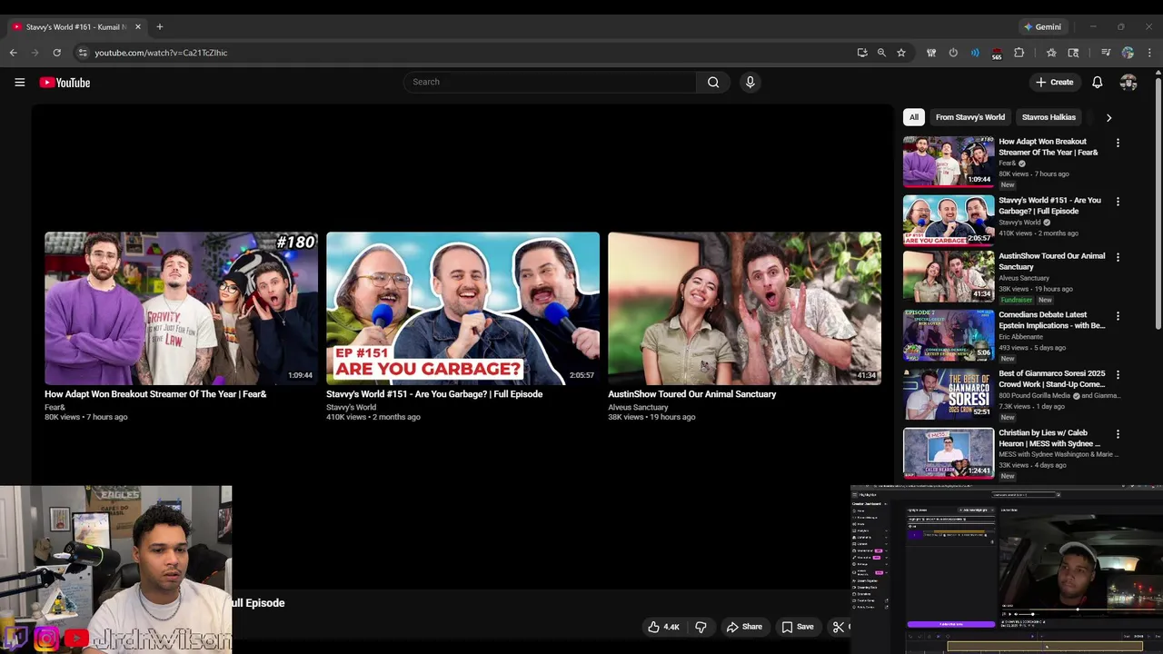Select the All filter chip
The height and width of the screenshot is (654, 1163).
[914, 117]
